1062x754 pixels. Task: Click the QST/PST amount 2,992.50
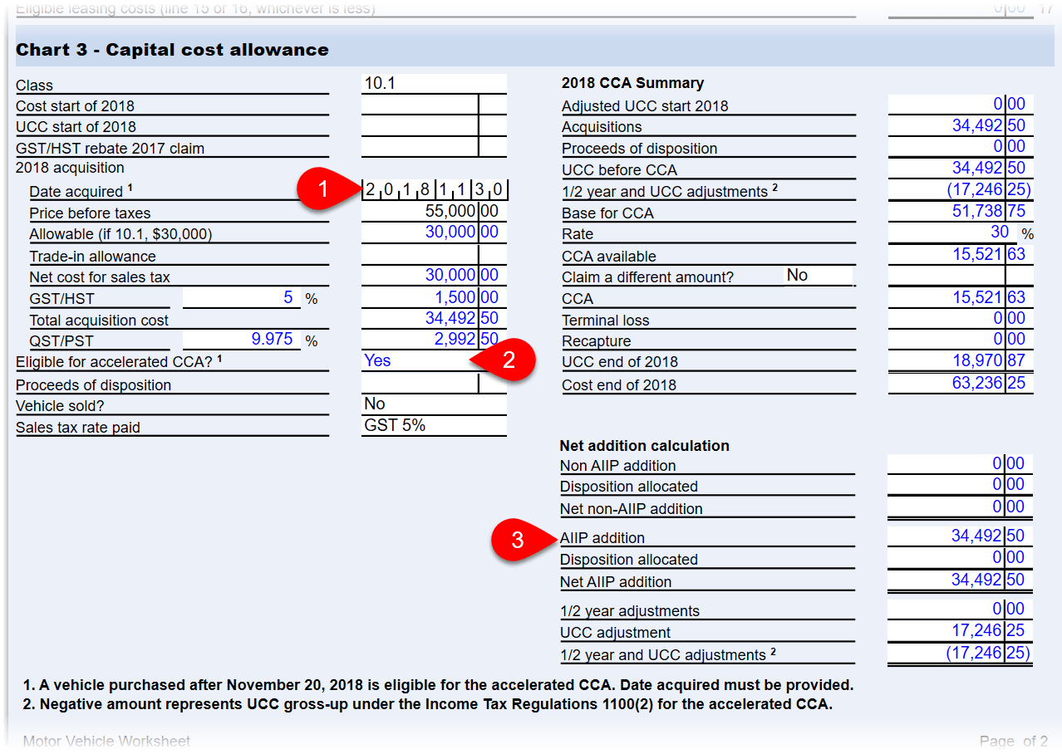pos(434,340)
